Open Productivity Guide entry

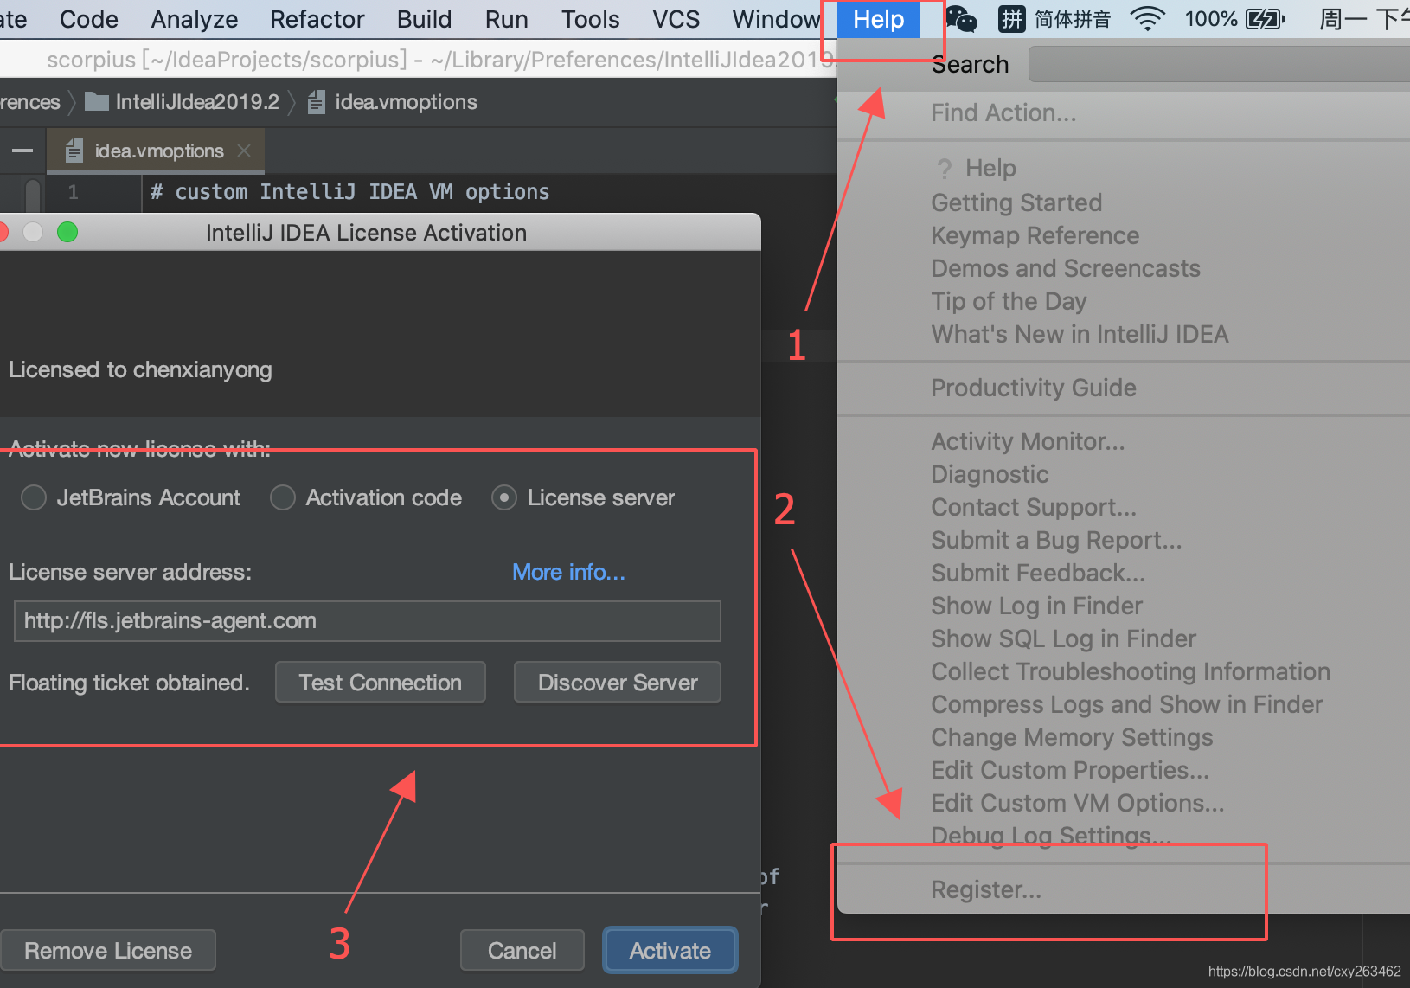pos(1034,388)
